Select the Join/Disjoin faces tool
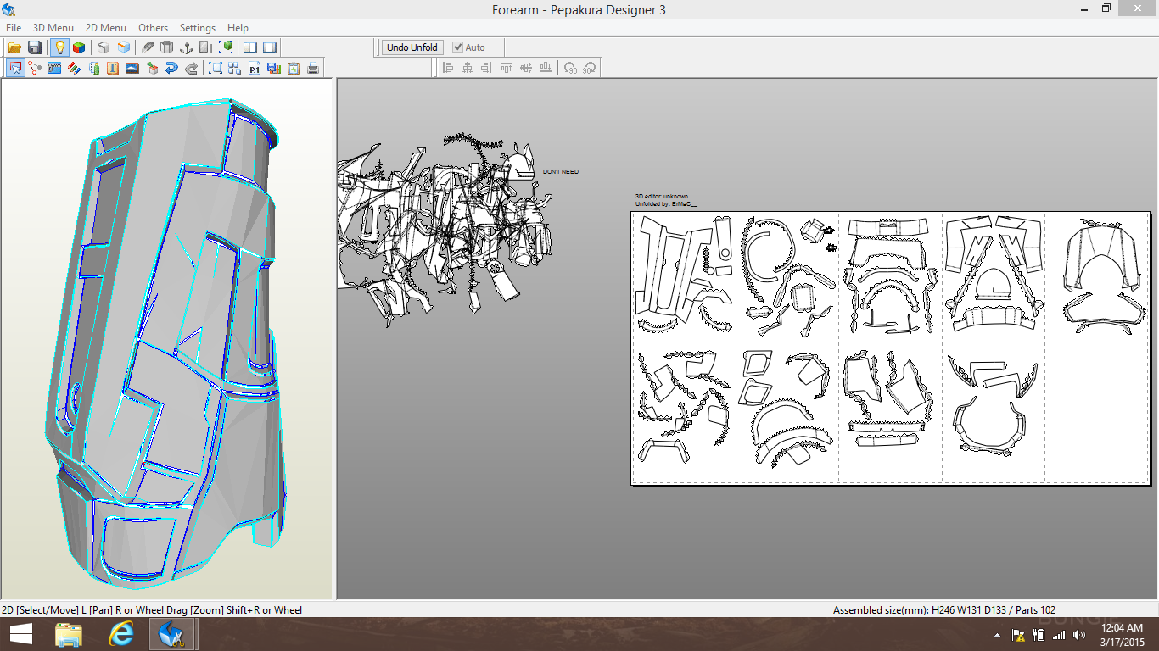1159x651 pixels. tap(35, 69)
